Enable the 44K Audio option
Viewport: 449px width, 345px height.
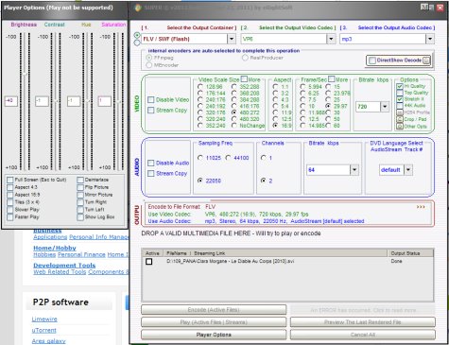click(400, 106)
